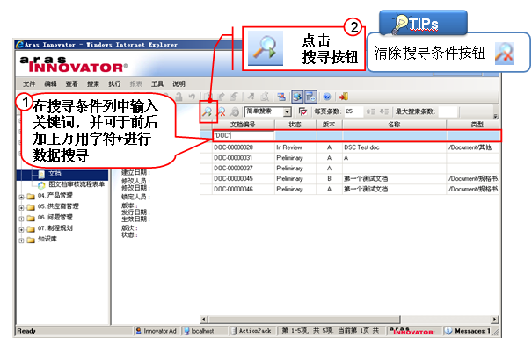This screenshot has height=338, width=532.
Task: Toggle the red checkmark filter icon
Action: pyautogui.click(x=302, y=111)
